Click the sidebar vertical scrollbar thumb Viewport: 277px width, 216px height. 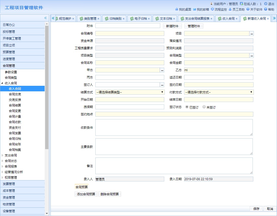coord(47,87)
